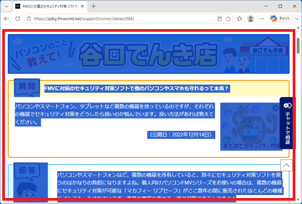Open the tab actions chevron menu
This screenshot has height=204, width=302.
coord(7,7)
